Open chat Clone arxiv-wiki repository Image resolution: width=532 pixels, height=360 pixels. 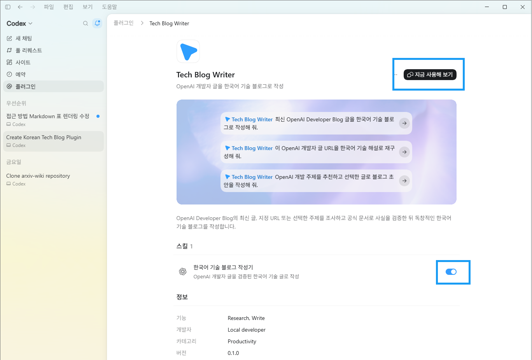[x=53, y=180]
